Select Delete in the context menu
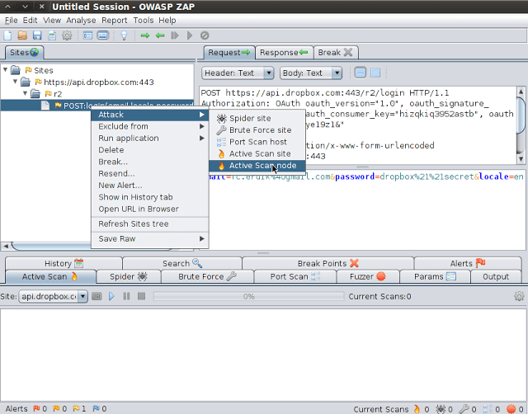The image size is (528, 414). pyautogui.click(x=150, y=150)
